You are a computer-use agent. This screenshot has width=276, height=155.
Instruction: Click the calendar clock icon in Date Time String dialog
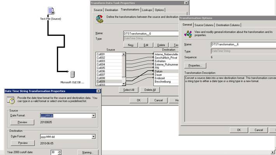(x=11, y=100)
